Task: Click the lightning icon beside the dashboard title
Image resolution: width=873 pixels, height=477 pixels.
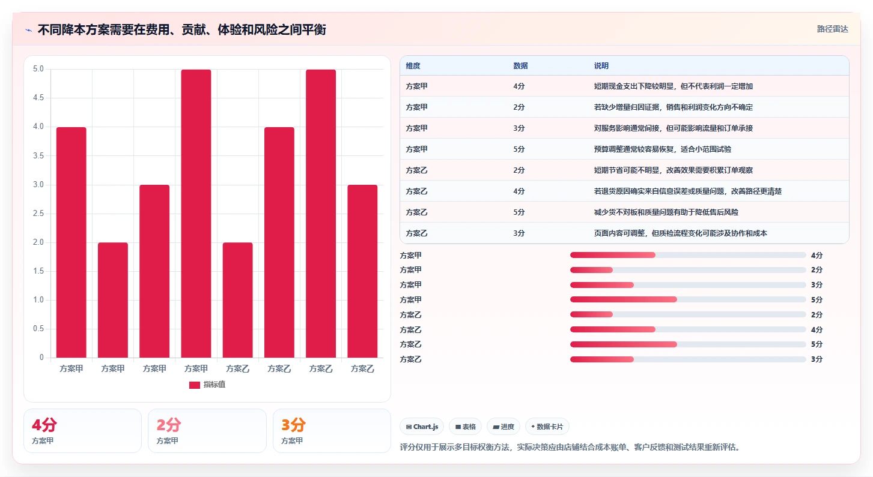Action: point(29,30)
